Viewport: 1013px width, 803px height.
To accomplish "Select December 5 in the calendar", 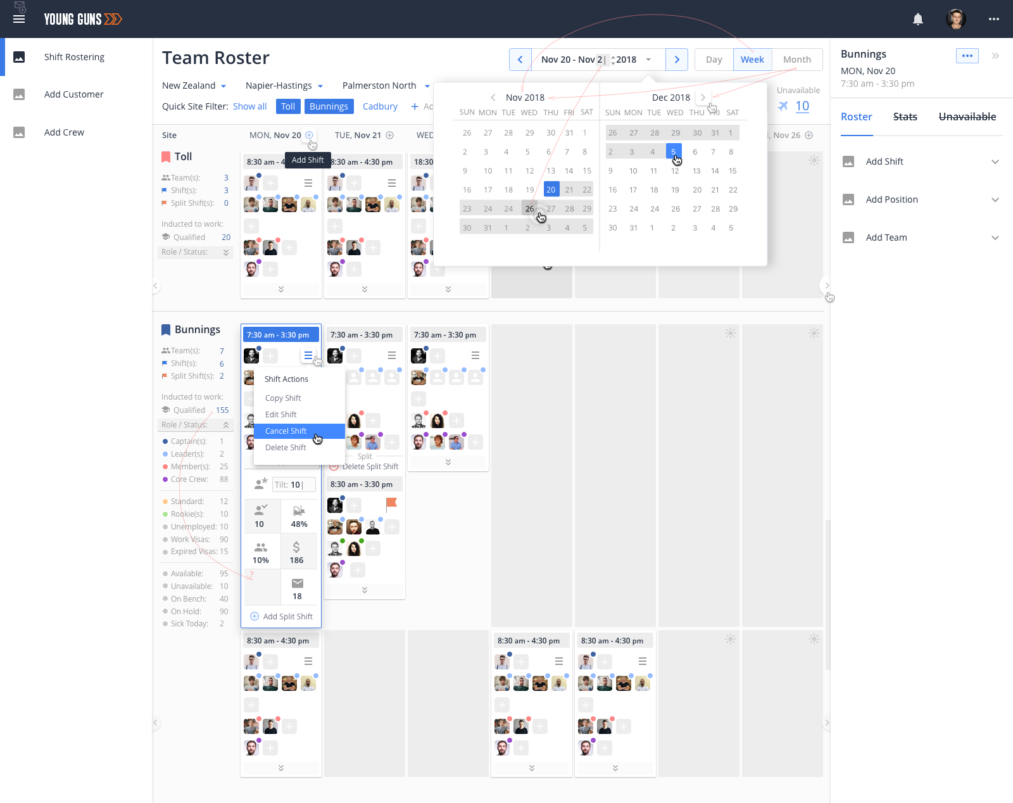I will coord(674,152).
